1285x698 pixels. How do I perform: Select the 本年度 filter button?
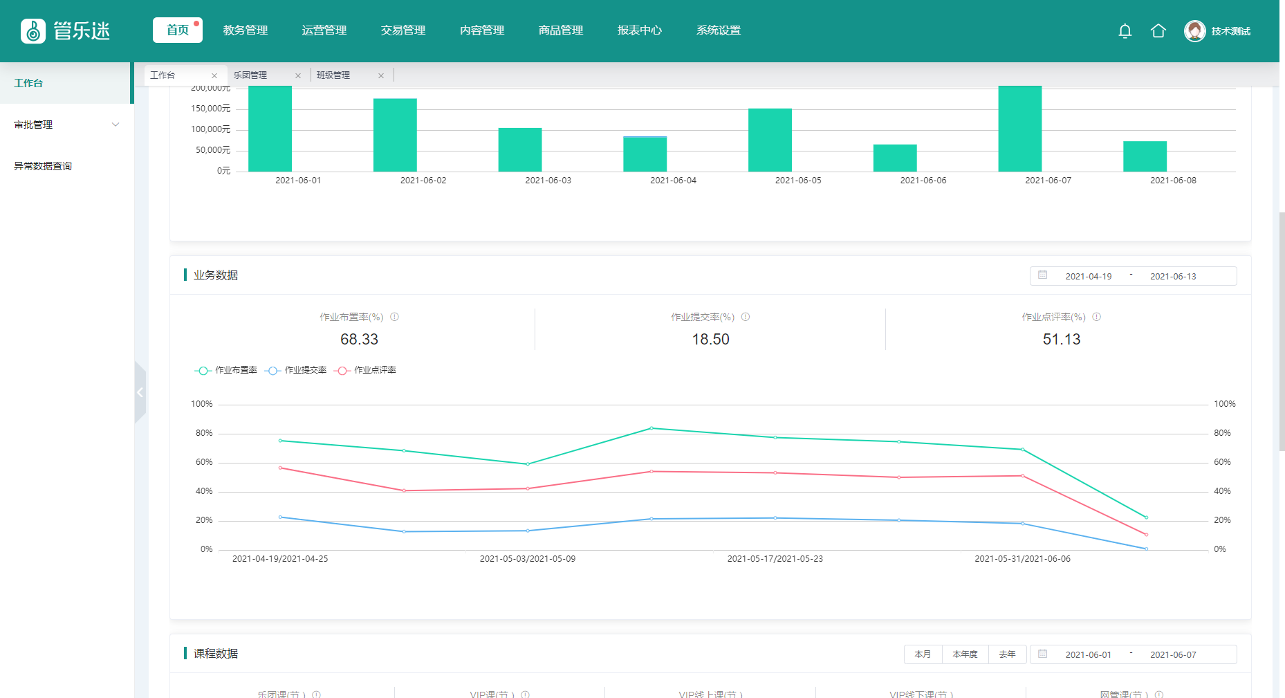click(965, 654)
